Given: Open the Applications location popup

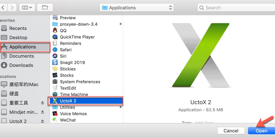Looking at the screenshot, I should pyautogui.click(x=137, y=8).
